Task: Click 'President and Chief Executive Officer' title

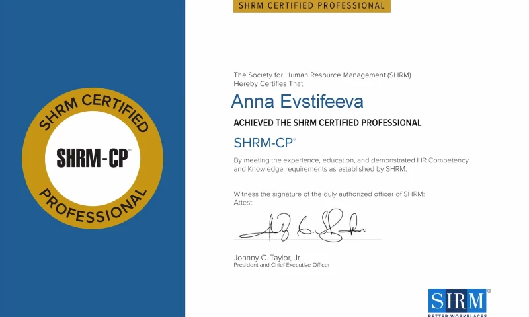Action: coord(282,265)
